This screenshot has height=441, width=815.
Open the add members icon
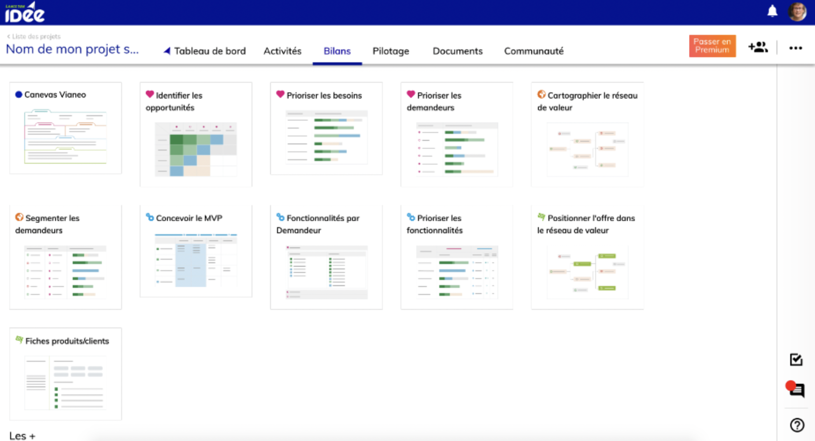pyautogui.click(x=758, y=47)
